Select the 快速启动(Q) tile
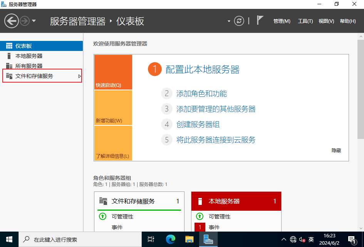 pos(113,72)
